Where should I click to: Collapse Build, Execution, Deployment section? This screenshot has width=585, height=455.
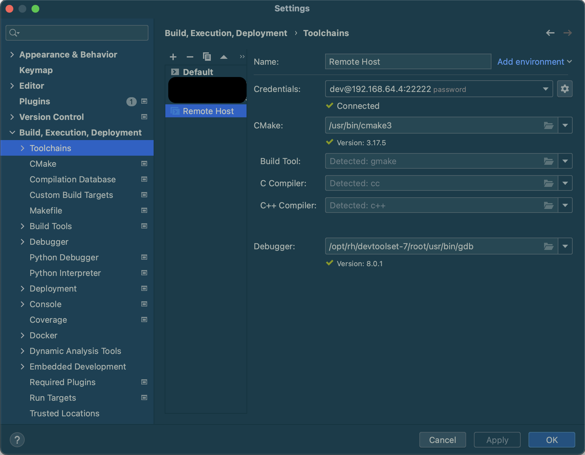click(12, 133)
